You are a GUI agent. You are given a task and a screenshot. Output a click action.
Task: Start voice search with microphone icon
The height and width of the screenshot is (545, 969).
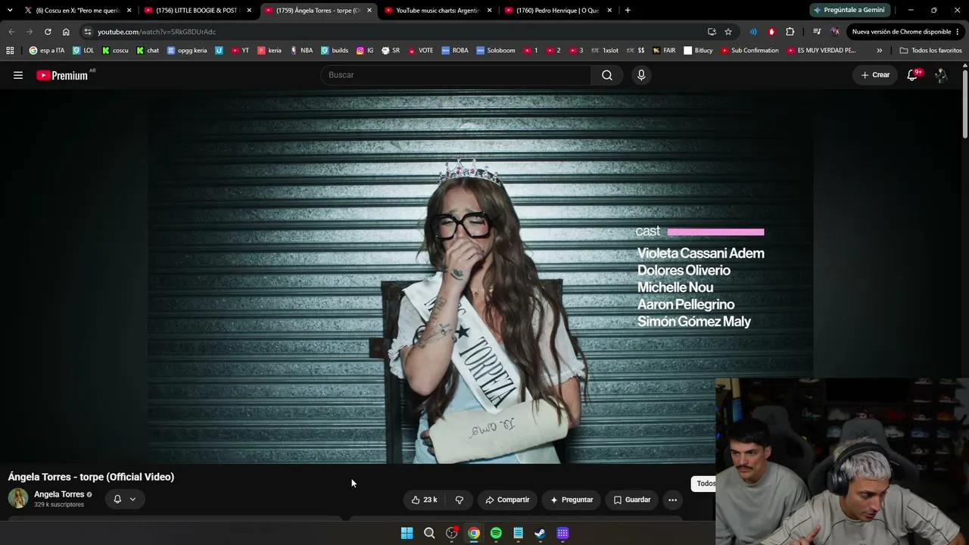pos(641,75)
